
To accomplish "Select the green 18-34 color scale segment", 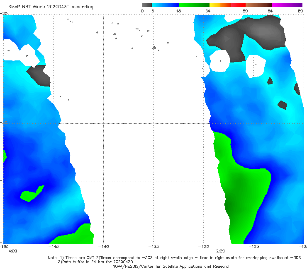I will pos(194,5).
